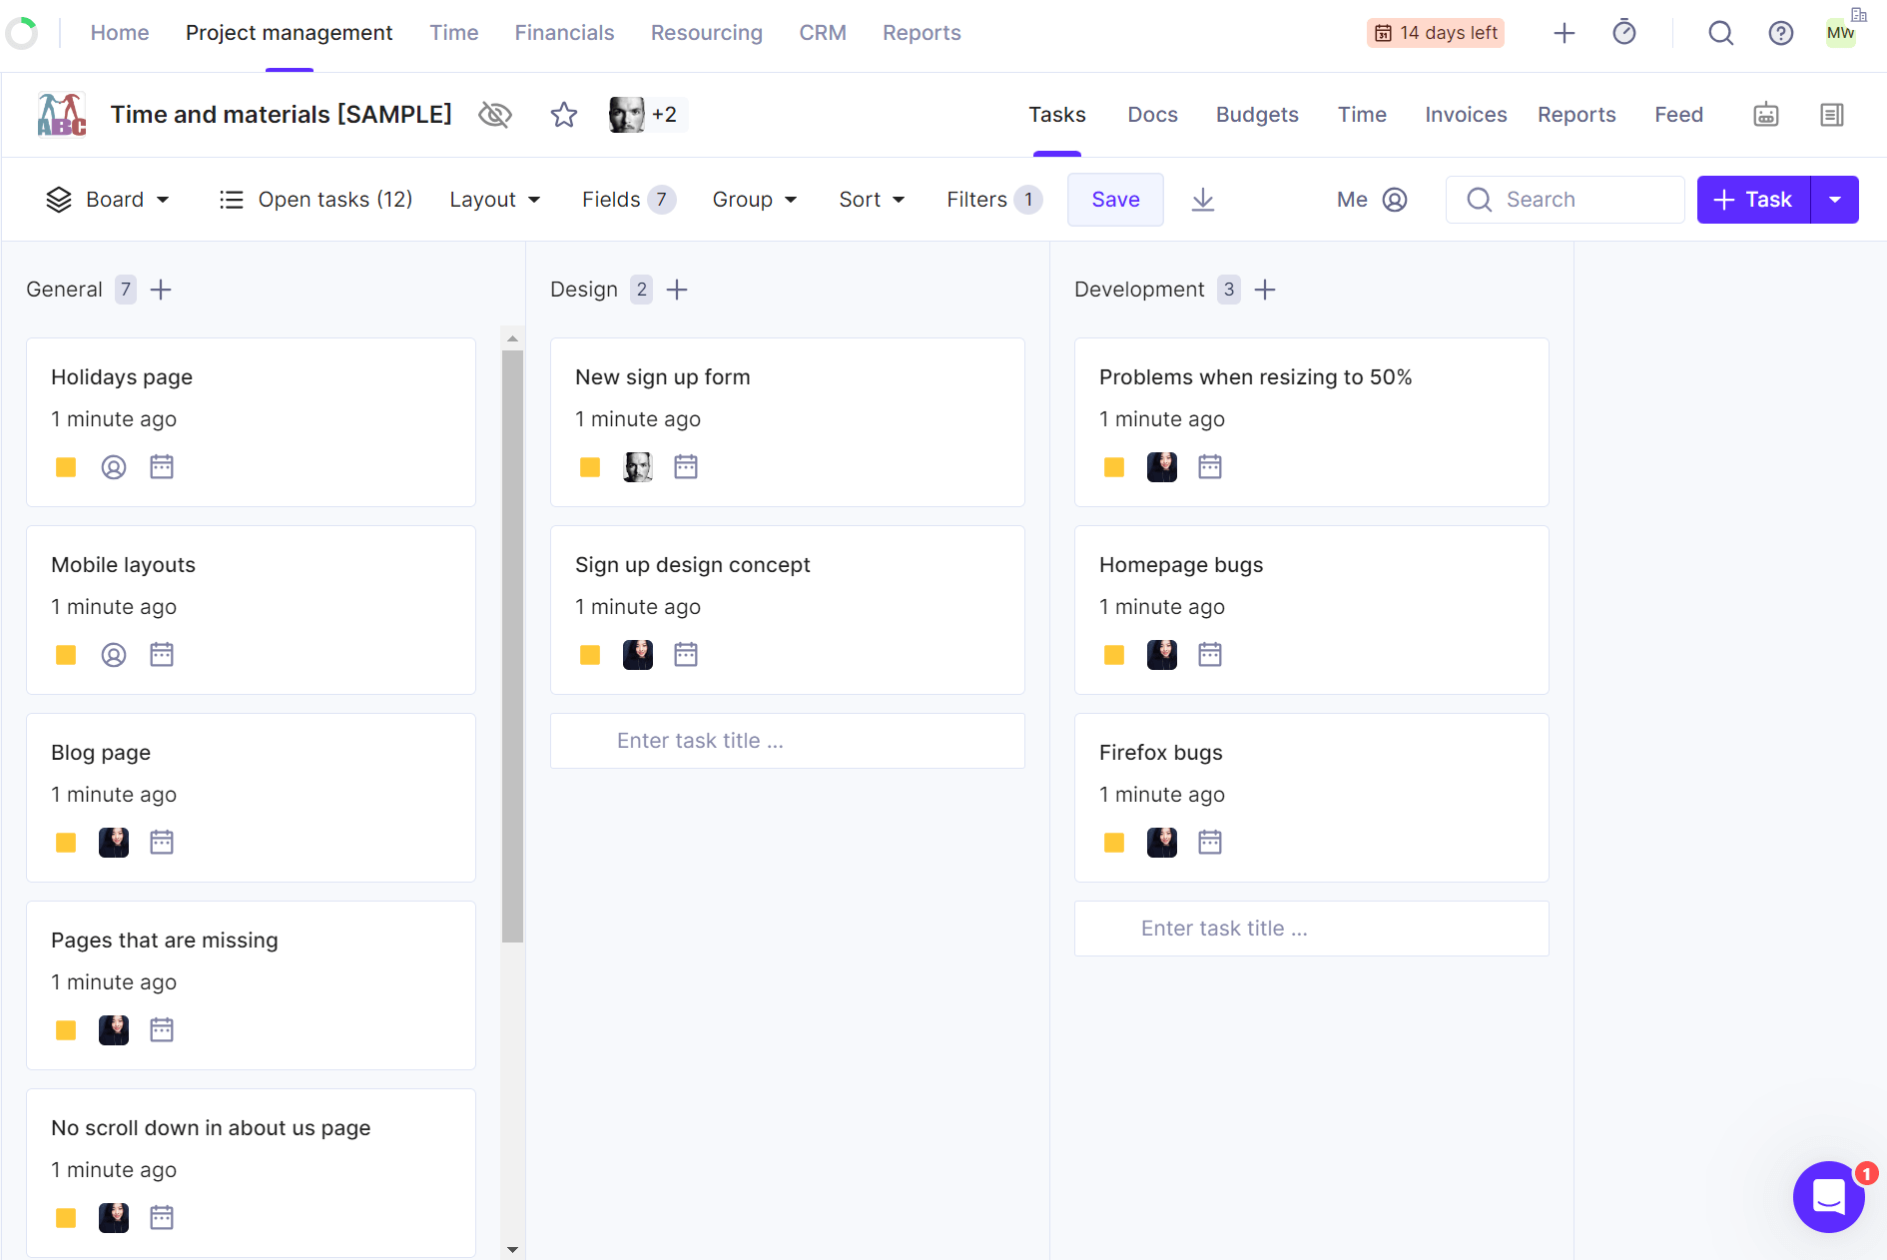Expand the Task button dropdown arrow
The width and height of the screenshot is (1887, 1260).
(1835, 200)
